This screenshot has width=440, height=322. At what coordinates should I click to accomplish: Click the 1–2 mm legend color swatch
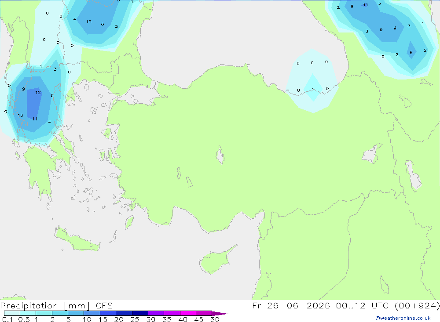pos(44,313)
